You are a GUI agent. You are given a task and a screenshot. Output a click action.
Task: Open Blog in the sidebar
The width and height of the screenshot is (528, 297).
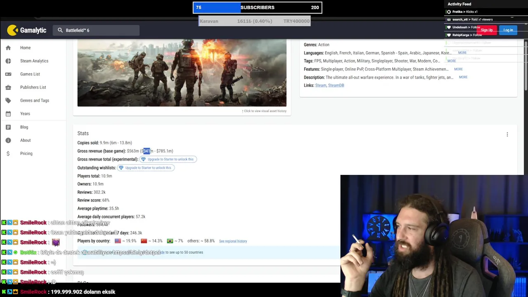coord(24,127)
